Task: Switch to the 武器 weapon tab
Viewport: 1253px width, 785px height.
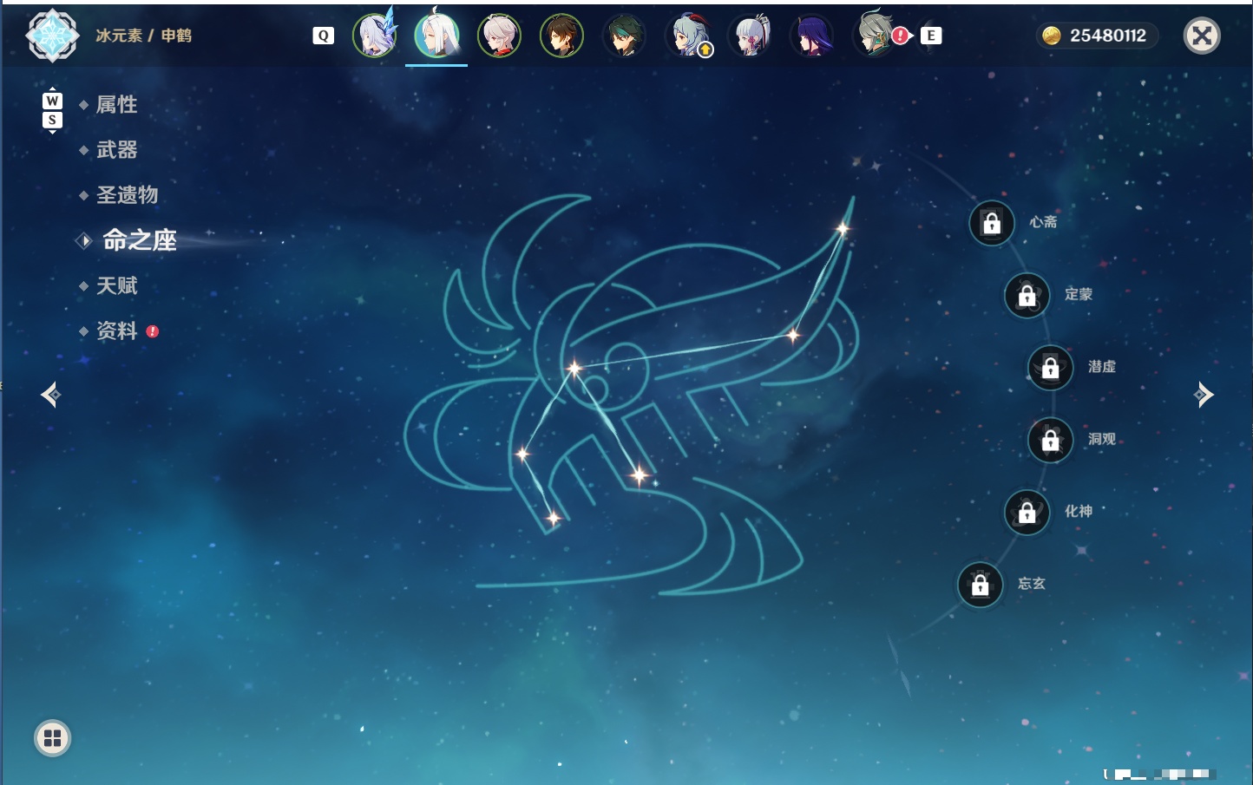Action: pos(116,150)
